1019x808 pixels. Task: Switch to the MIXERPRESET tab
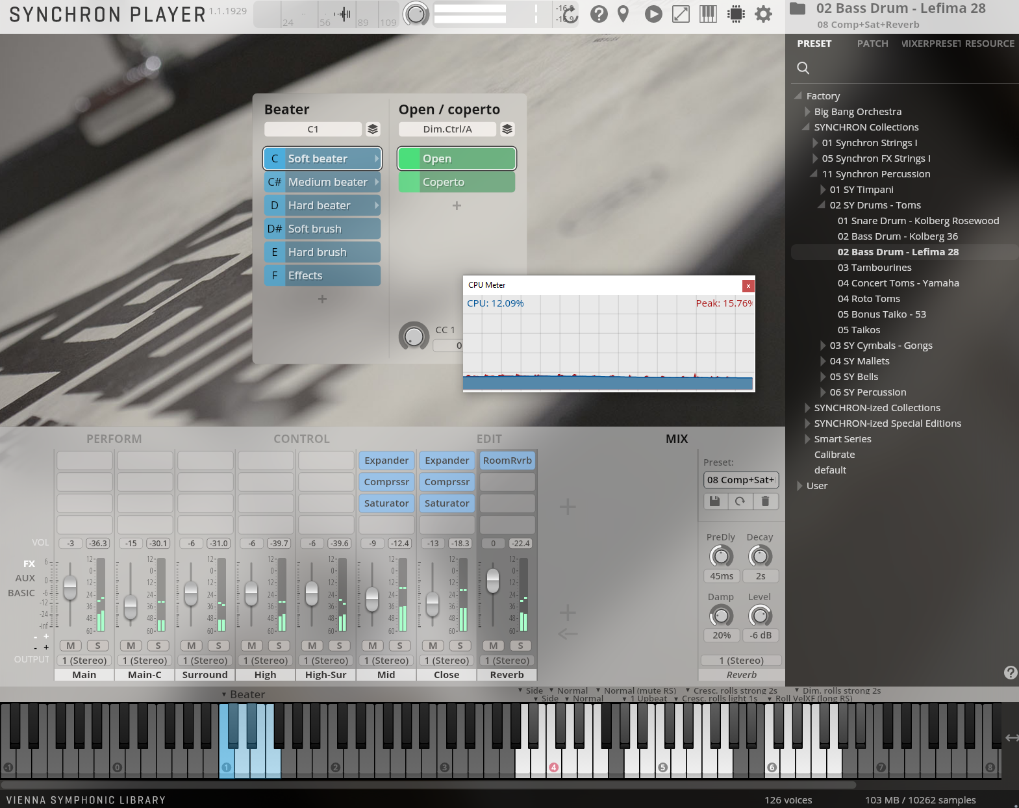(931, 44)
